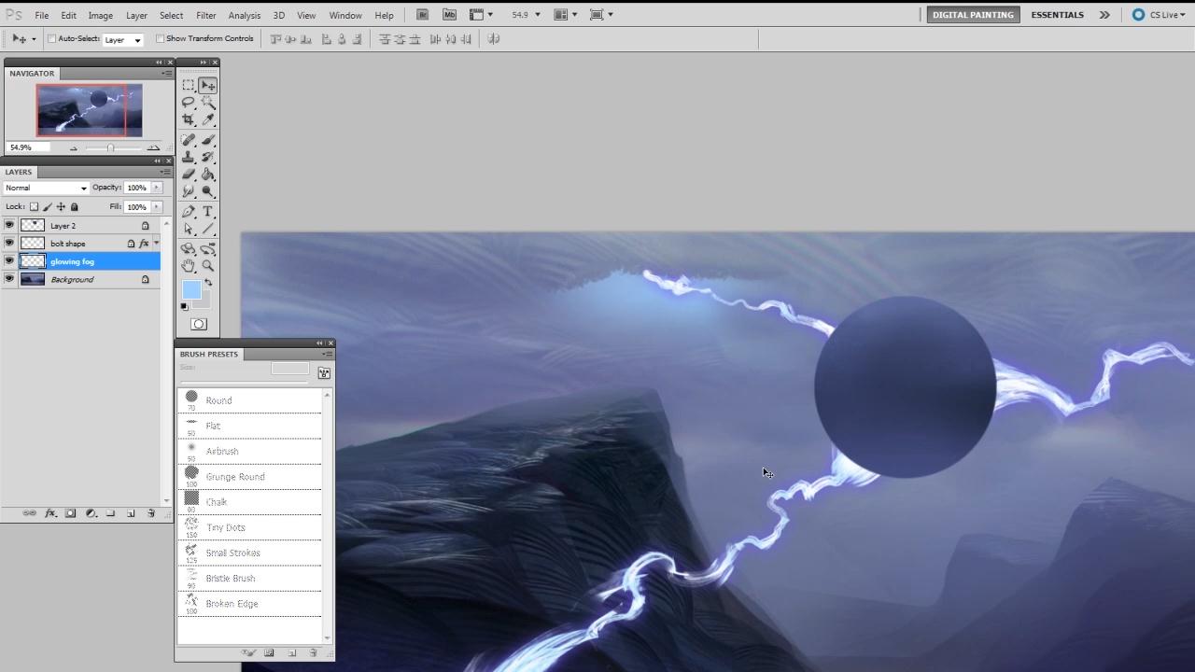Select the Move tool in the toolbox
Screen dimensions: 1195x672
[x=207, y=85]
